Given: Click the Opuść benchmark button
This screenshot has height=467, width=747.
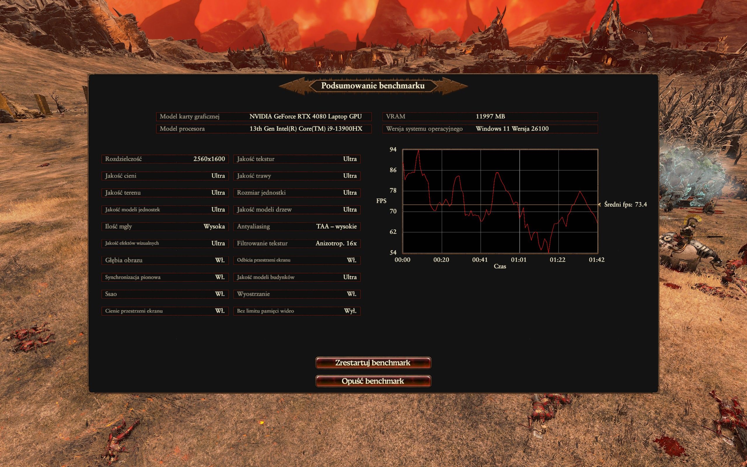Looking at the screenshot, I should coord(373,381).
